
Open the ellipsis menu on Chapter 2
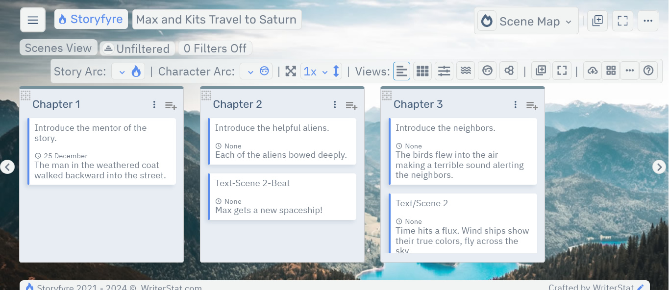335,104
